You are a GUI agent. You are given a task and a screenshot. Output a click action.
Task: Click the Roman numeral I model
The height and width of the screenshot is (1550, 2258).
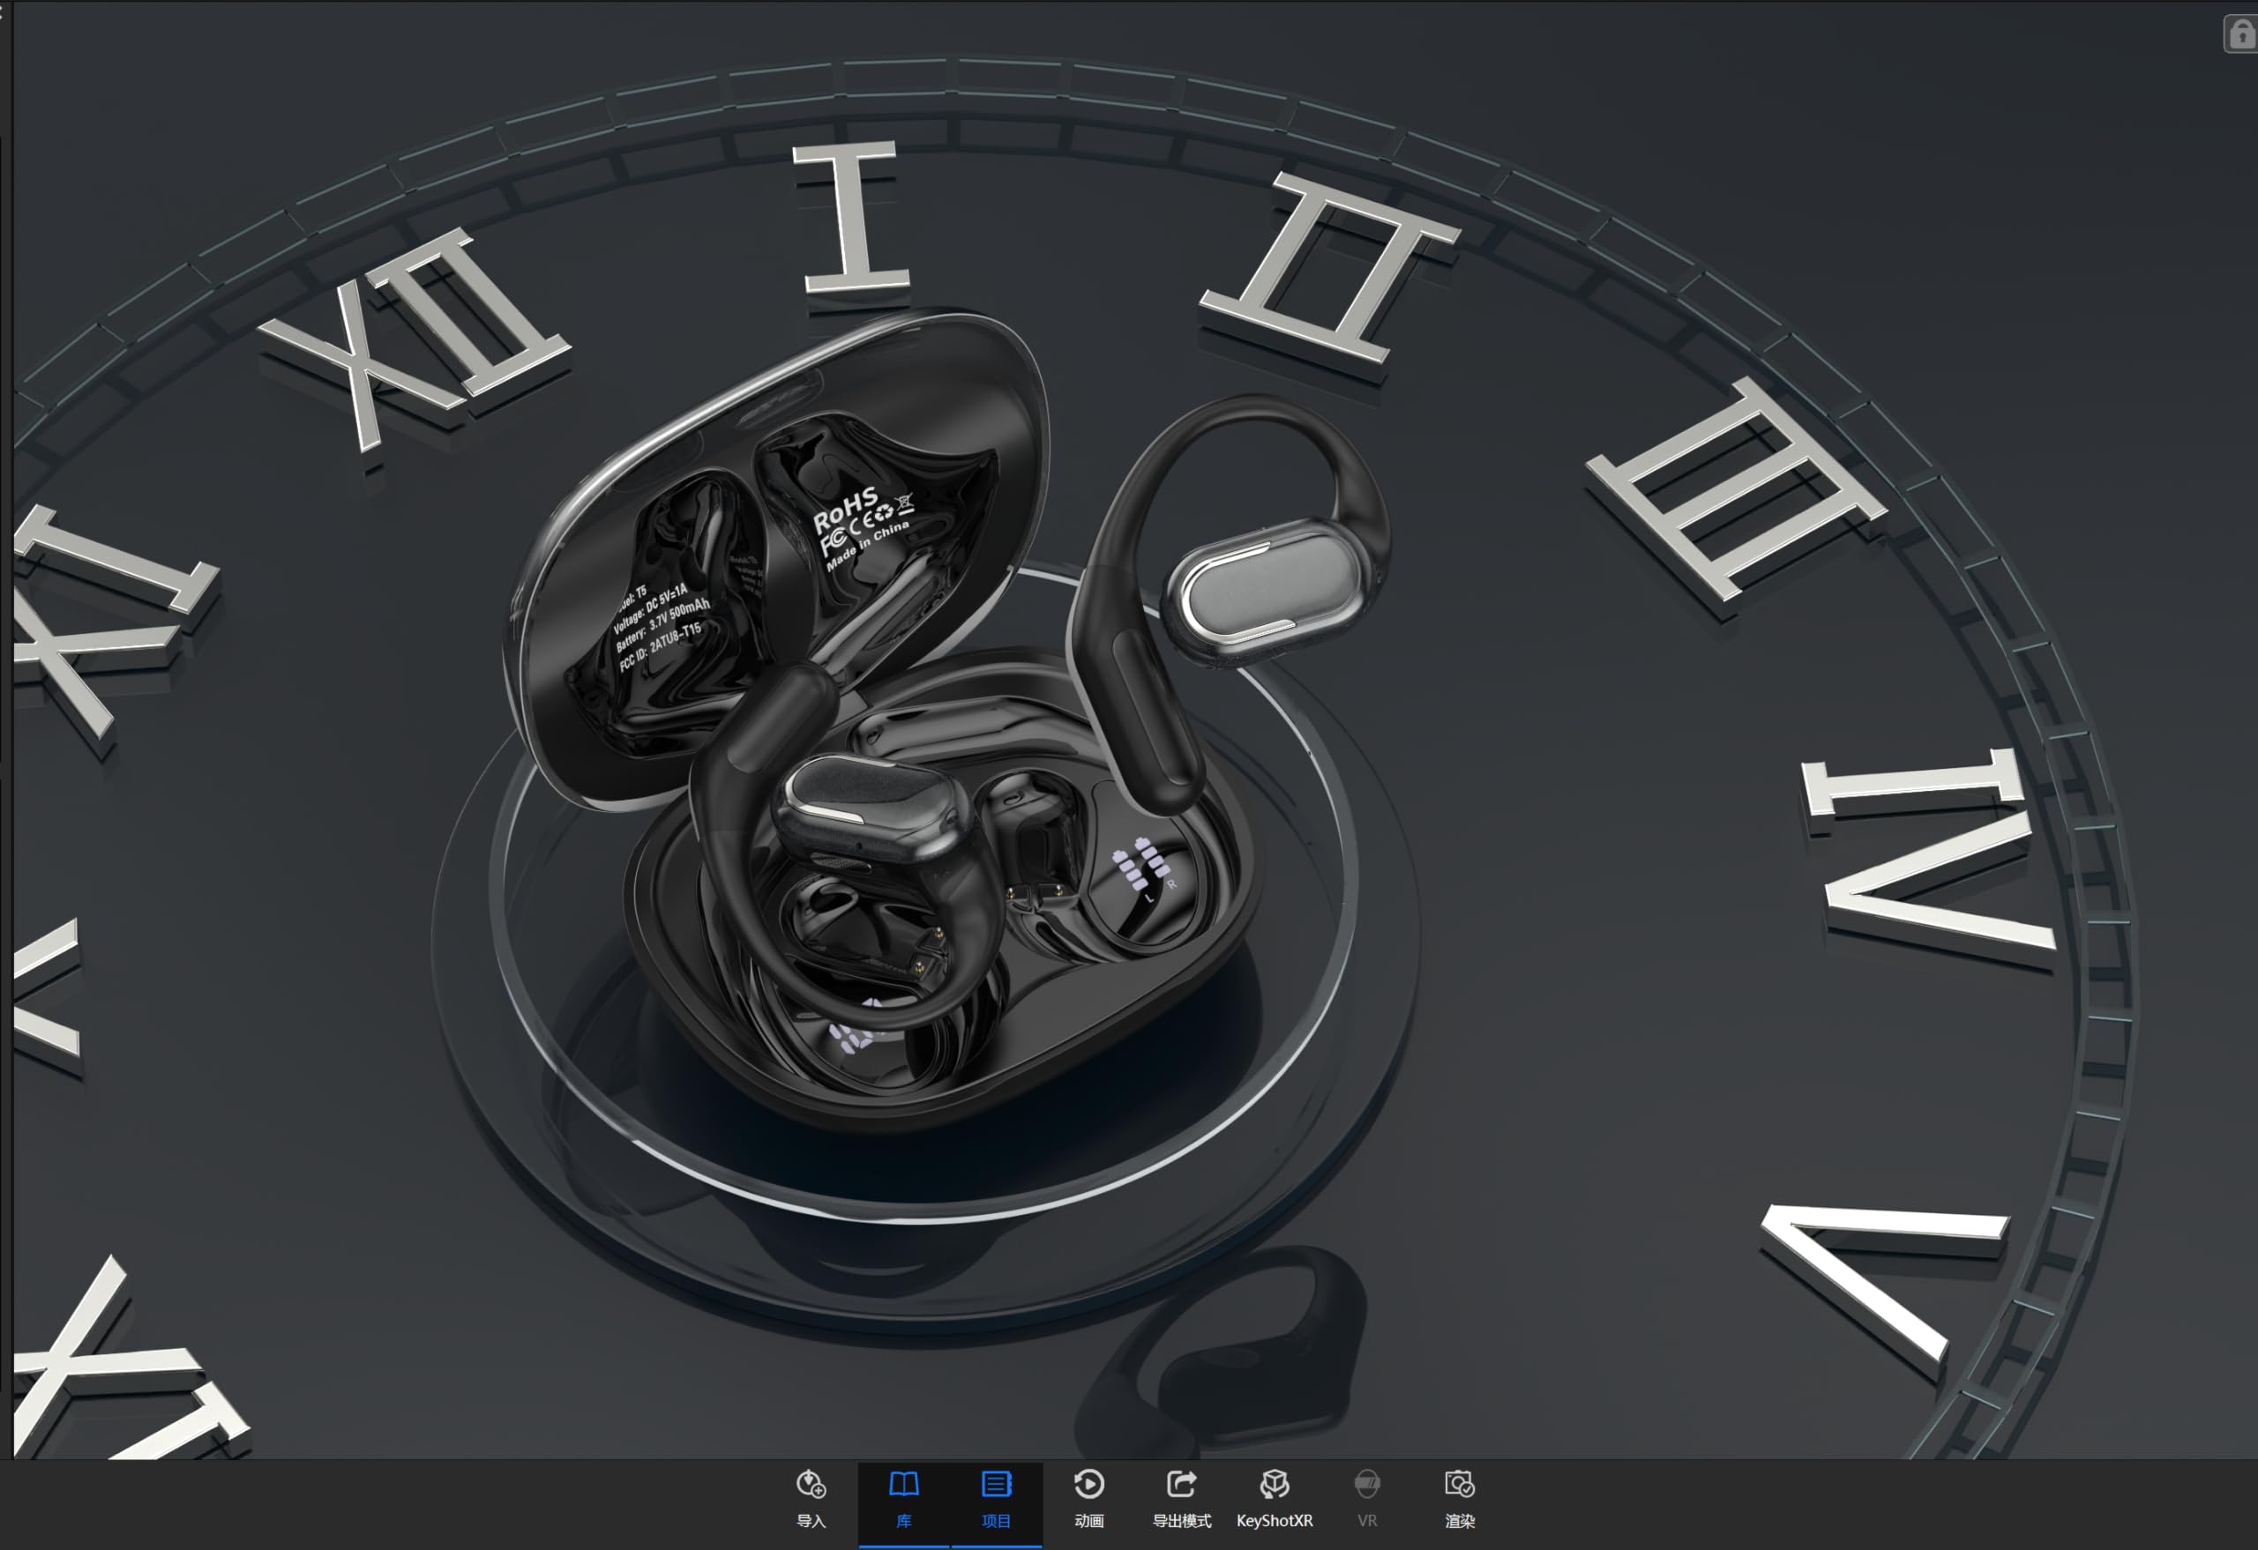tap(853, 216)
